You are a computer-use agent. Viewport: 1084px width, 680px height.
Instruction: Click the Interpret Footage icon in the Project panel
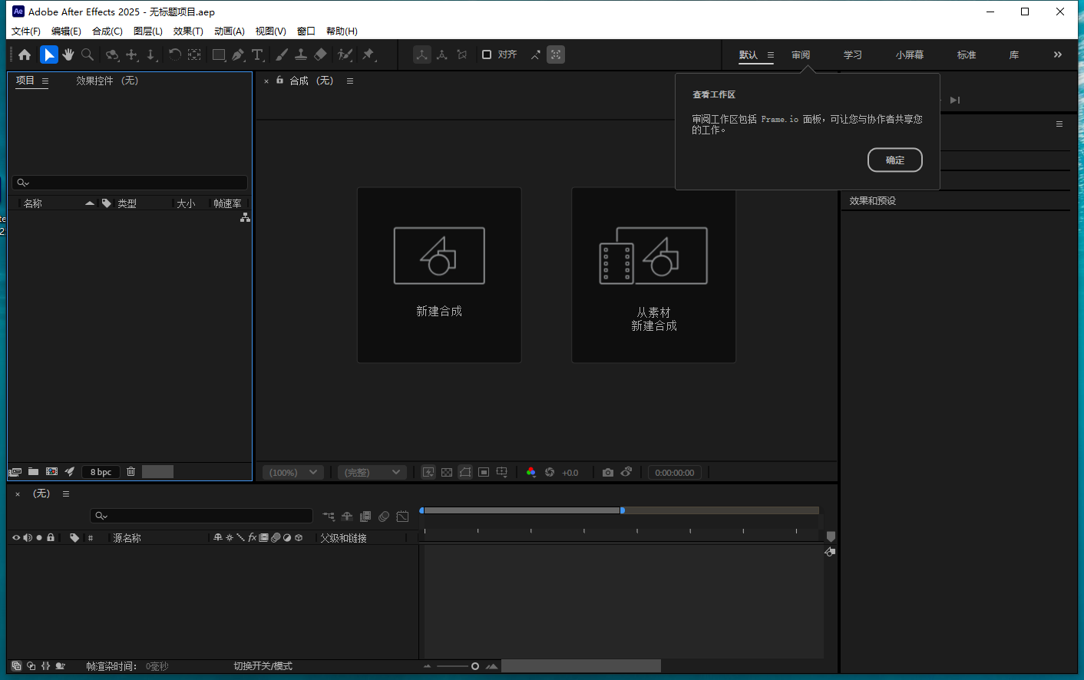pyautogui.click(x=15, y=472)
